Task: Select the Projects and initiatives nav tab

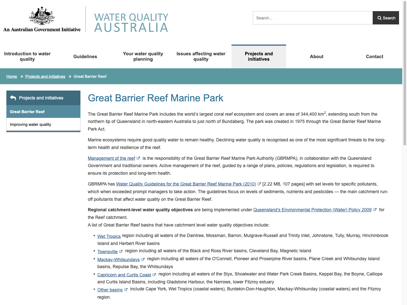Action: click(259, 57)
